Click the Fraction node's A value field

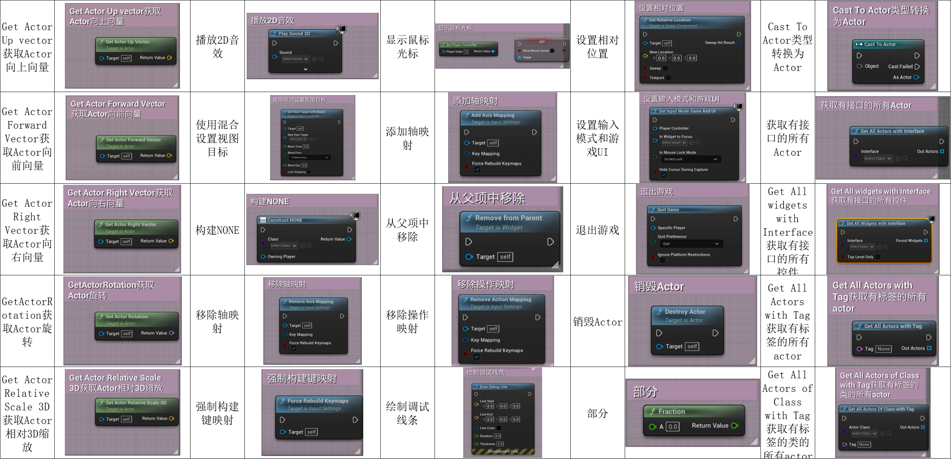673,427
